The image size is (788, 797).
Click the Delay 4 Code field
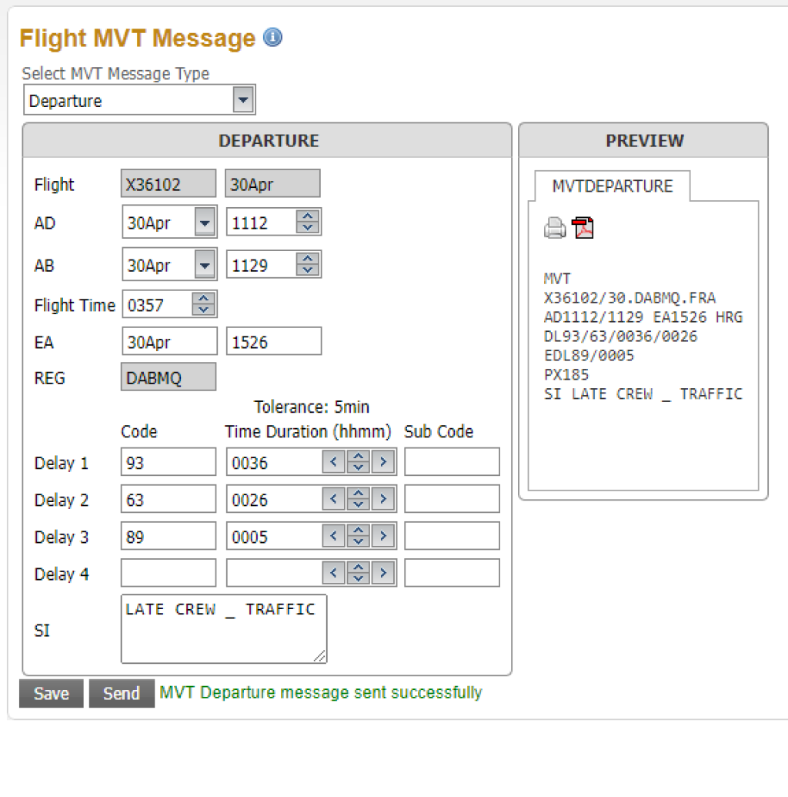pyautogui.click(x=169, y=573)
